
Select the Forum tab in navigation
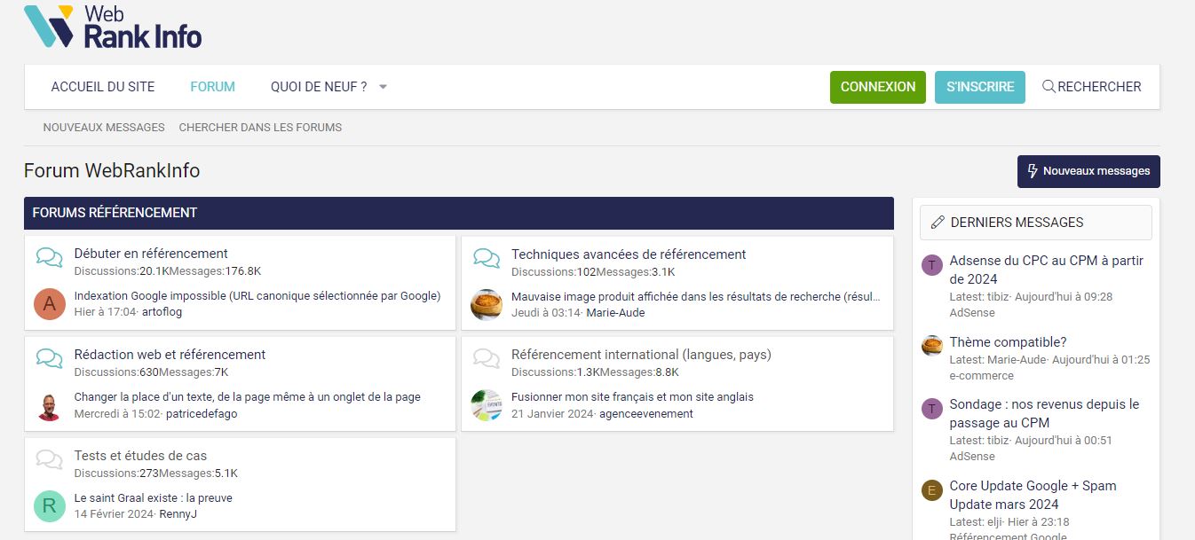point(212,87)
